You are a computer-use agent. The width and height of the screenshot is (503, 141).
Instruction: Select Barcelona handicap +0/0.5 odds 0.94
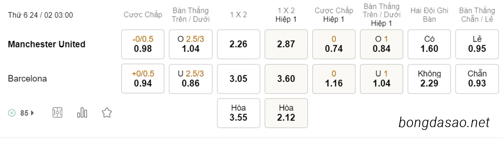click(x=143, y=79)
